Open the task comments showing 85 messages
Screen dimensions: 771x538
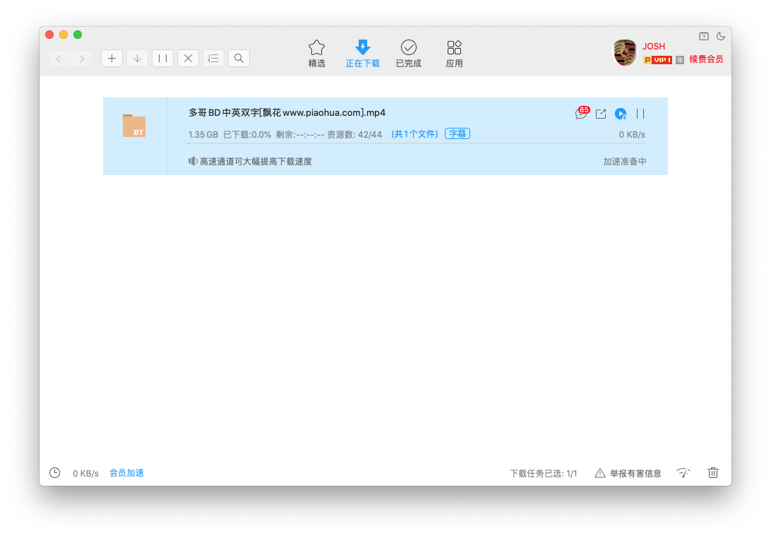(580, 114)
